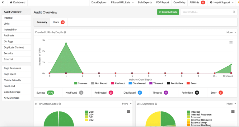239x127 pixels.
Task: Select the Hints tab
Action: click(x=59, y=22)
